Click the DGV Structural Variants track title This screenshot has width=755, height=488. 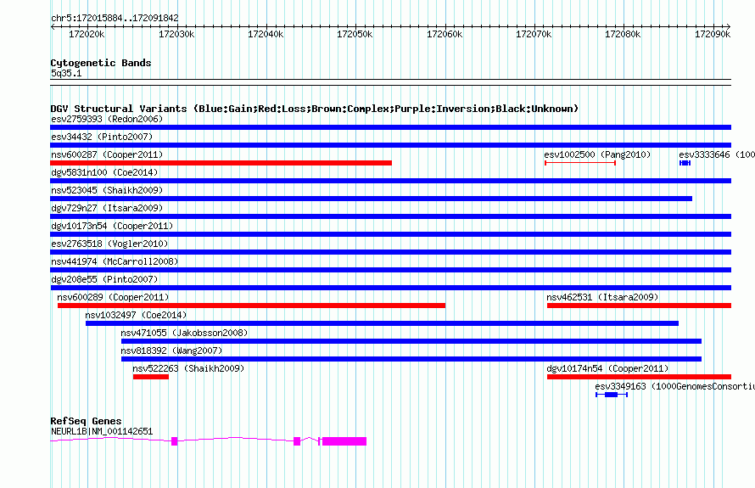[315, 109]
